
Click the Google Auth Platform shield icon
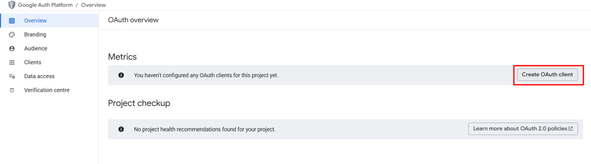coord(12,5)
